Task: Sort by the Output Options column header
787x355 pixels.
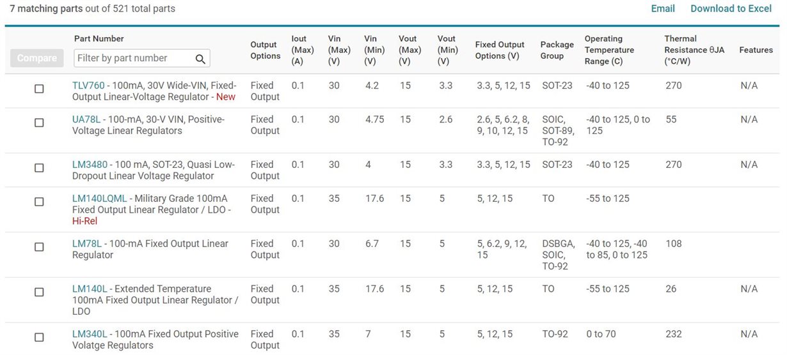Action: point(266,50)
